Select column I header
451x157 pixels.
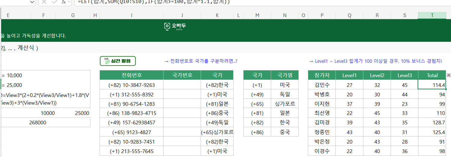click(131, 15)
